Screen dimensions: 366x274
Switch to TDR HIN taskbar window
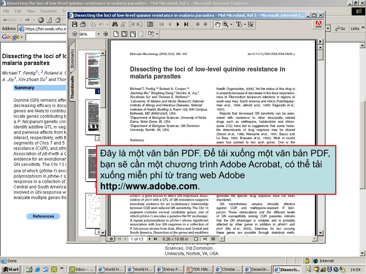pyautogui.click(x=199, y=269)
